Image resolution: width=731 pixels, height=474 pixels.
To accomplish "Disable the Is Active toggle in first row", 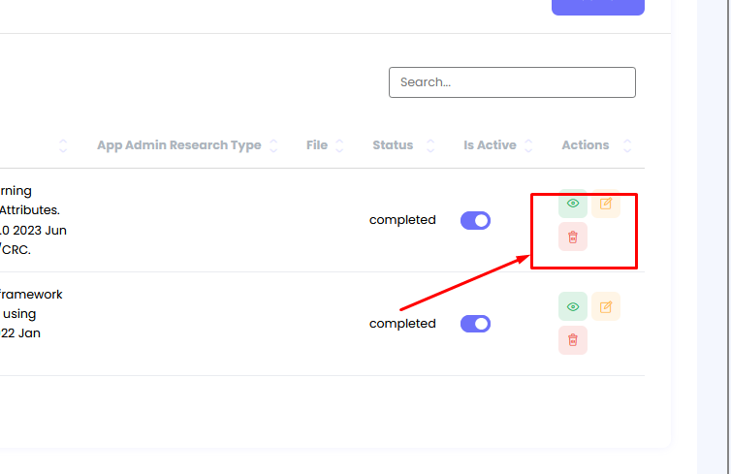I will click(x=475, y=220).
